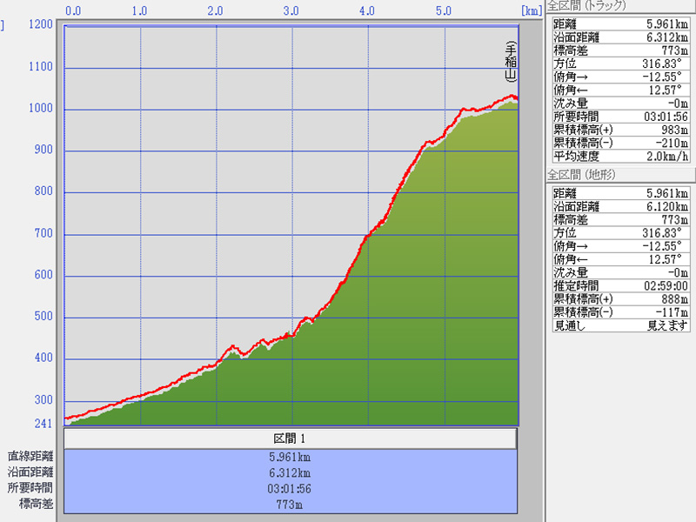Click the 5.0 km mark on distance axis

pyautogui.click(x=444, y=11)
